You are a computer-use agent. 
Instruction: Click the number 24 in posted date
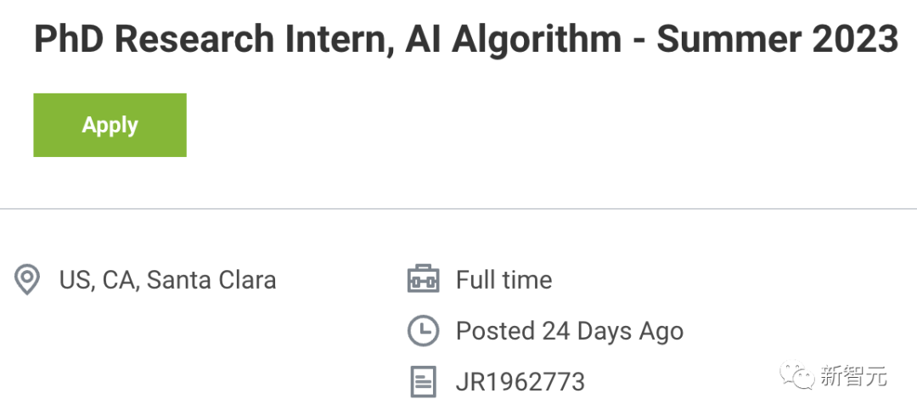coord(555,331)
